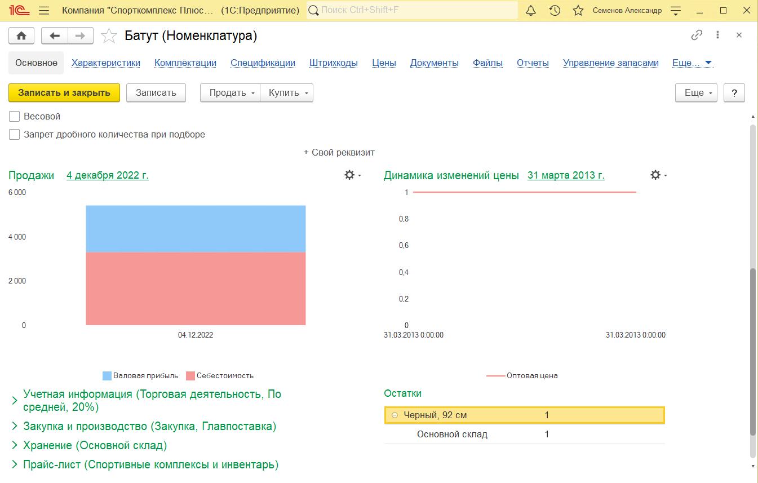The width and height of the screenshot is (758, 483).
Task: Toggle the Весовой checkbox
Action: pos(15,117)
